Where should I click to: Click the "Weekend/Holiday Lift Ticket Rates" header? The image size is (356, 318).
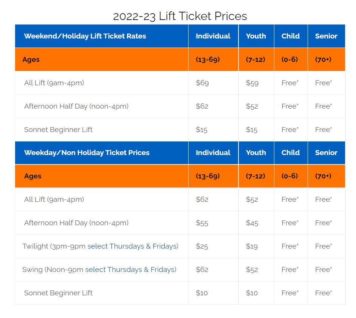point(85,36)
